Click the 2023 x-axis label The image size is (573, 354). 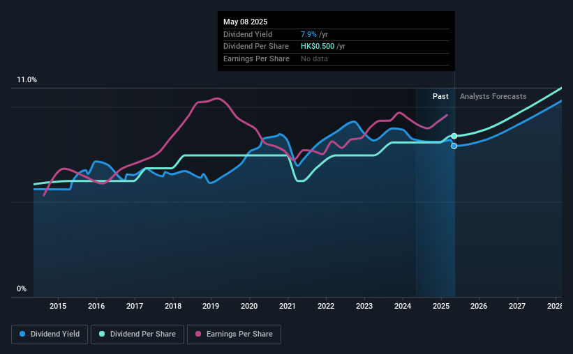pyautogui.click(x=364, y=306)
